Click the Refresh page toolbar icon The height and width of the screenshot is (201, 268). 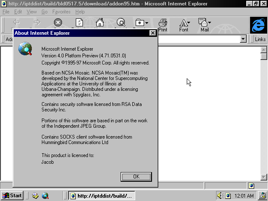pyautogui.click(x=79, y=22)
